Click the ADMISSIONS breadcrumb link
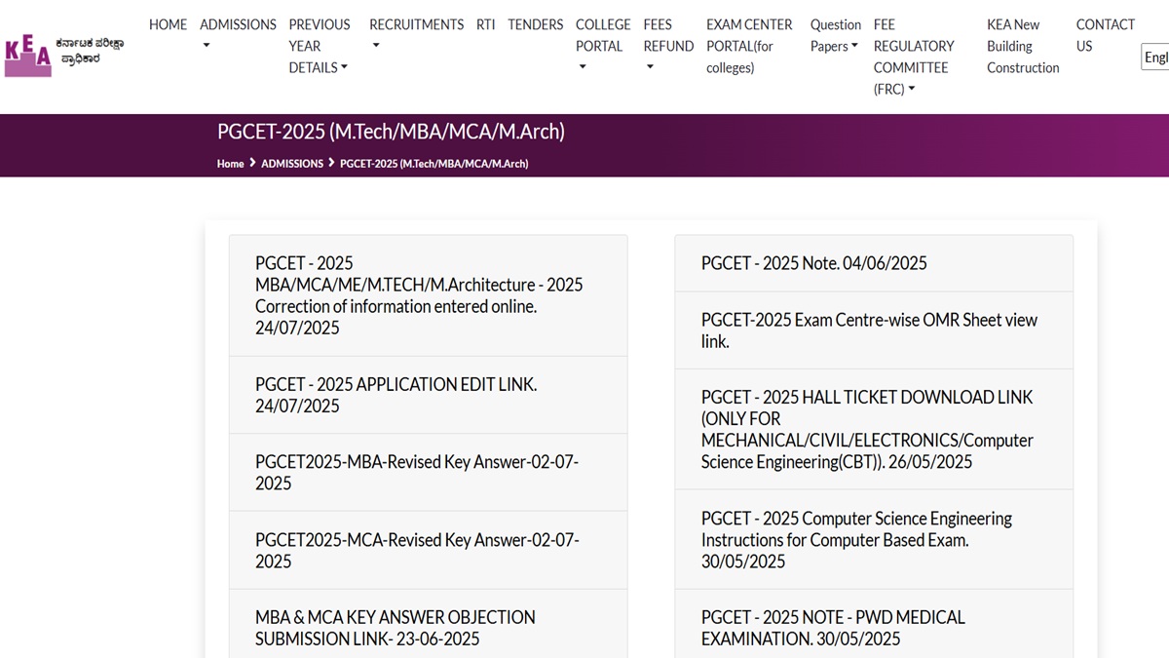 point(292,164)
